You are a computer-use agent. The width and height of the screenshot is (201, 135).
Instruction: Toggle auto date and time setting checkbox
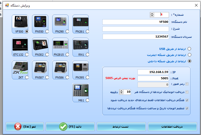[187, 108]
